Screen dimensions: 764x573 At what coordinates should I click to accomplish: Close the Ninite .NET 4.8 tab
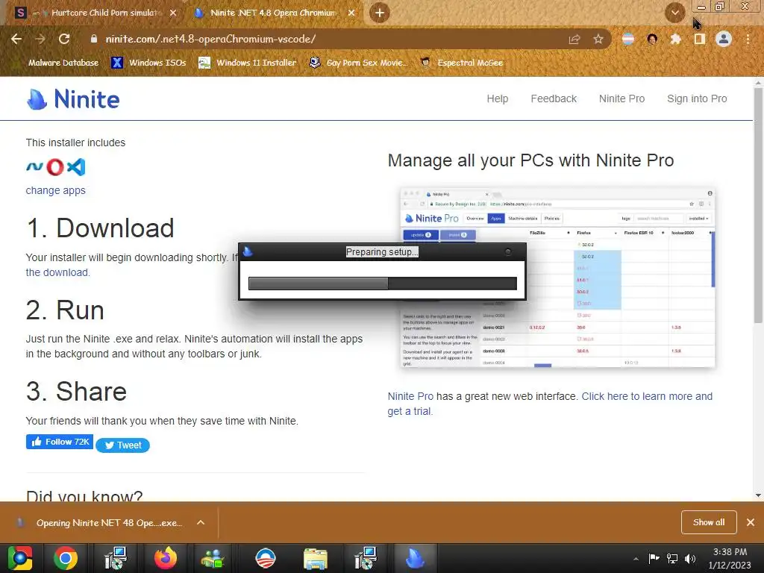[351, 13]
